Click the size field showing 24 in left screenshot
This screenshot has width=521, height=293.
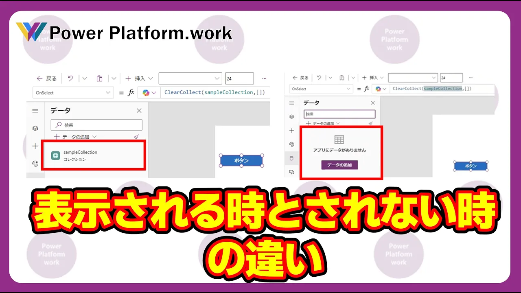(239, 79)
